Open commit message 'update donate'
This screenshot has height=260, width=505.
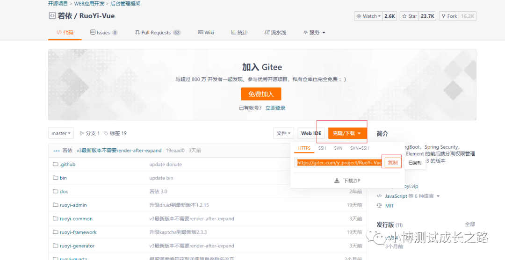(166, 164)
